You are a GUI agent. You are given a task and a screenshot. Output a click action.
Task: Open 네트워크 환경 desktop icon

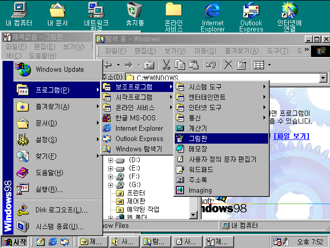tap(96, 16)
